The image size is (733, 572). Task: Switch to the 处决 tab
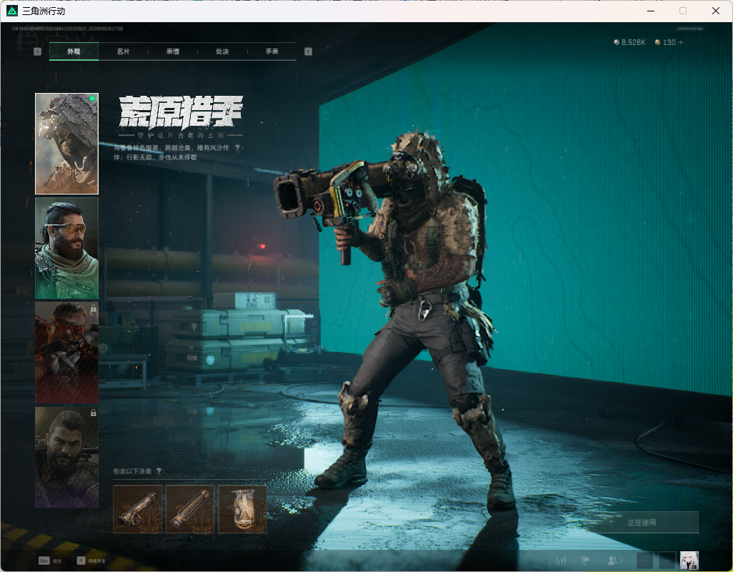tap(222, 51)
